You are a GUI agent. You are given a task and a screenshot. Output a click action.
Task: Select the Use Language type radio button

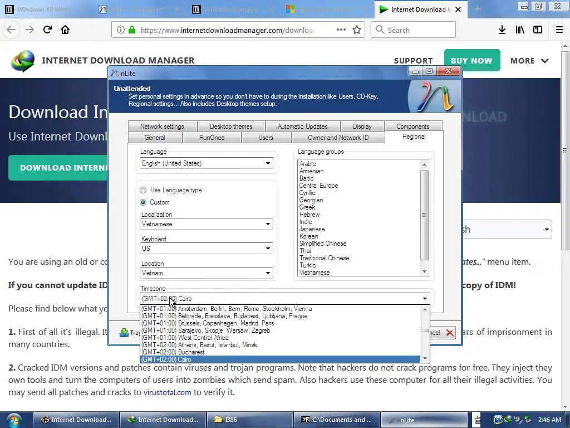coord(143,190)
